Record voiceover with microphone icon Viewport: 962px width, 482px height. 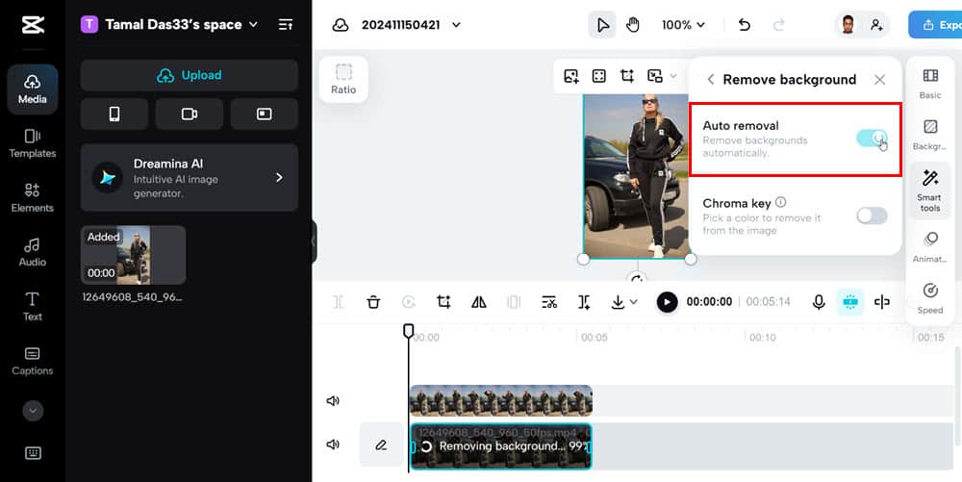tap(819, 302)
